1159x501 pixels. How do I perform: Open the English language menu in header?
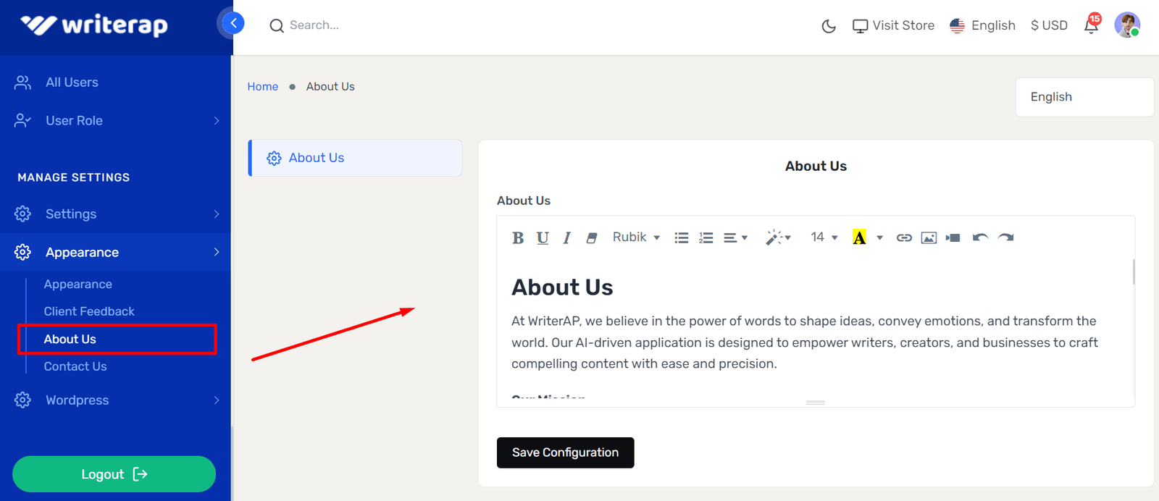(x=982, y=25)
